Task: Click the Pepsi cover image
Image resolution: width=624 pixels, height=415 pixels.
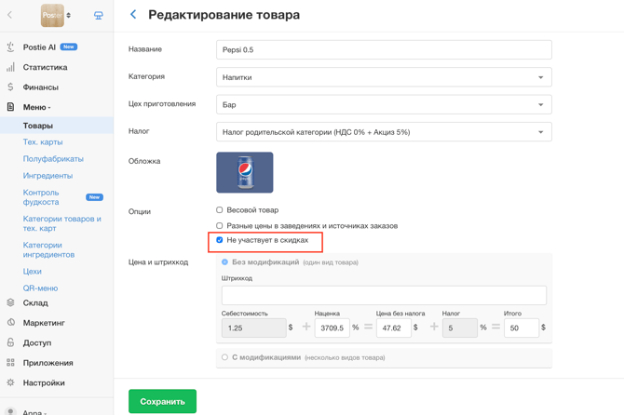Action: pos(245,172)
